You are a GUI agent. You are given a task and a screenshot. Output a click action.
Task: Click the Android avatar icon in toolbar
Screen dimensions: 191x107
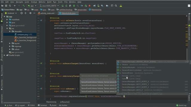tap(121, 6)
